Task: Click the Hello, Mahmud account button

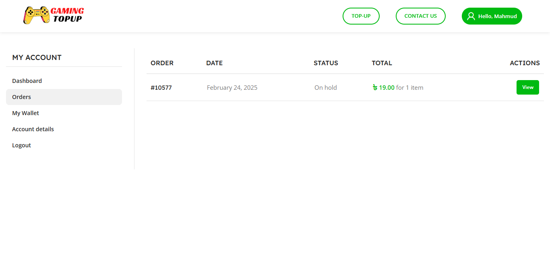Action: tap(492, 16)
